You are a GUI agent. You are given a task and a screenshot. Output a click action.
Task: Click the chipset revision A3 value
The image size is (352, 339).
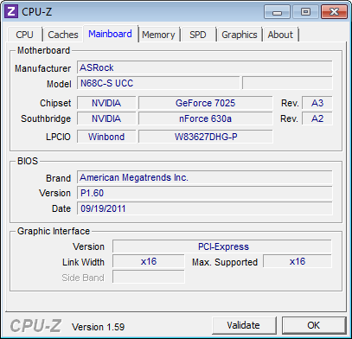click(317, 103)
